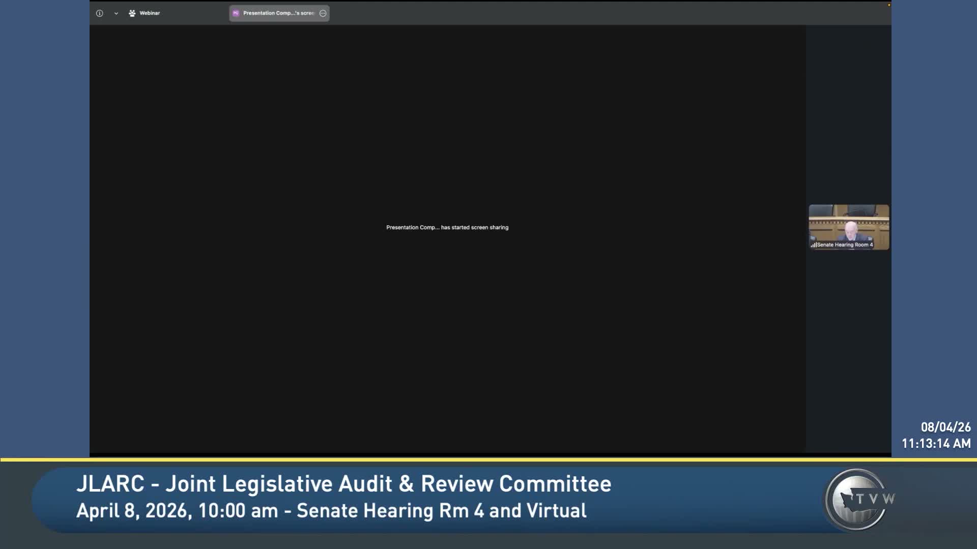Open the screen share more options ellipsis
Image resolution: width=977 pixels, height=549 pixels.
(x=323, y=13)
